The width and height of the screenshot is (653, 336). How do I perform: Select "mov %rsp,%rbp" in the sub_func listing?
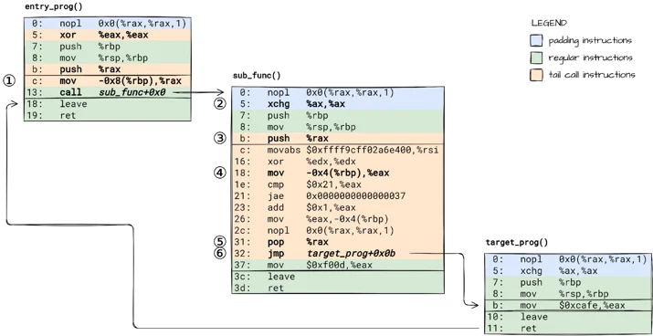tap(338, 127)
